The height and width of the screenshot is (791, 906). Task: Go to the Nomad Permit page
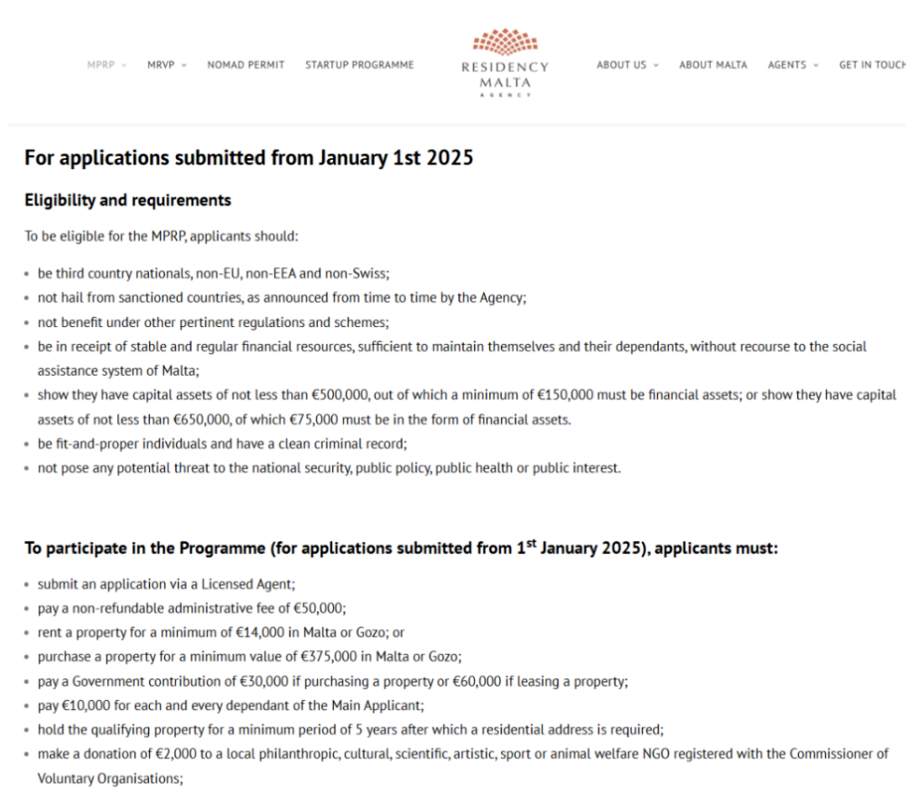(246, 64)
